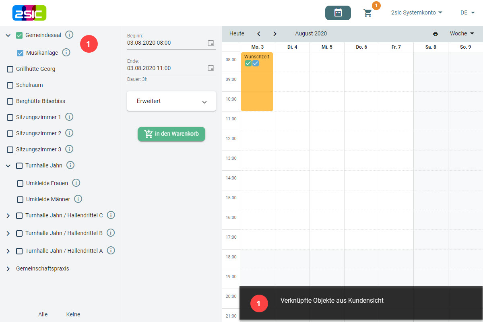Open date picker for Beginn field
483x322 pixels.
pyautogui.click(x=211, y=43)
